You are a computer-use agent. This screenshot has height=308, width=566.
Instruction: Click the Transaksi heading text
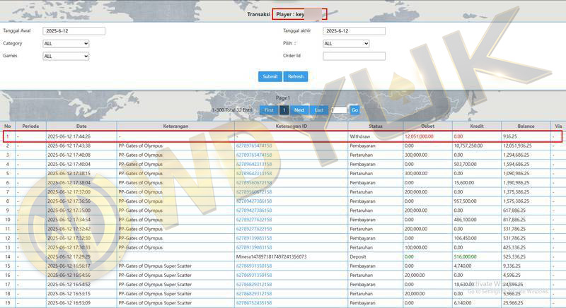pos(259,14)
